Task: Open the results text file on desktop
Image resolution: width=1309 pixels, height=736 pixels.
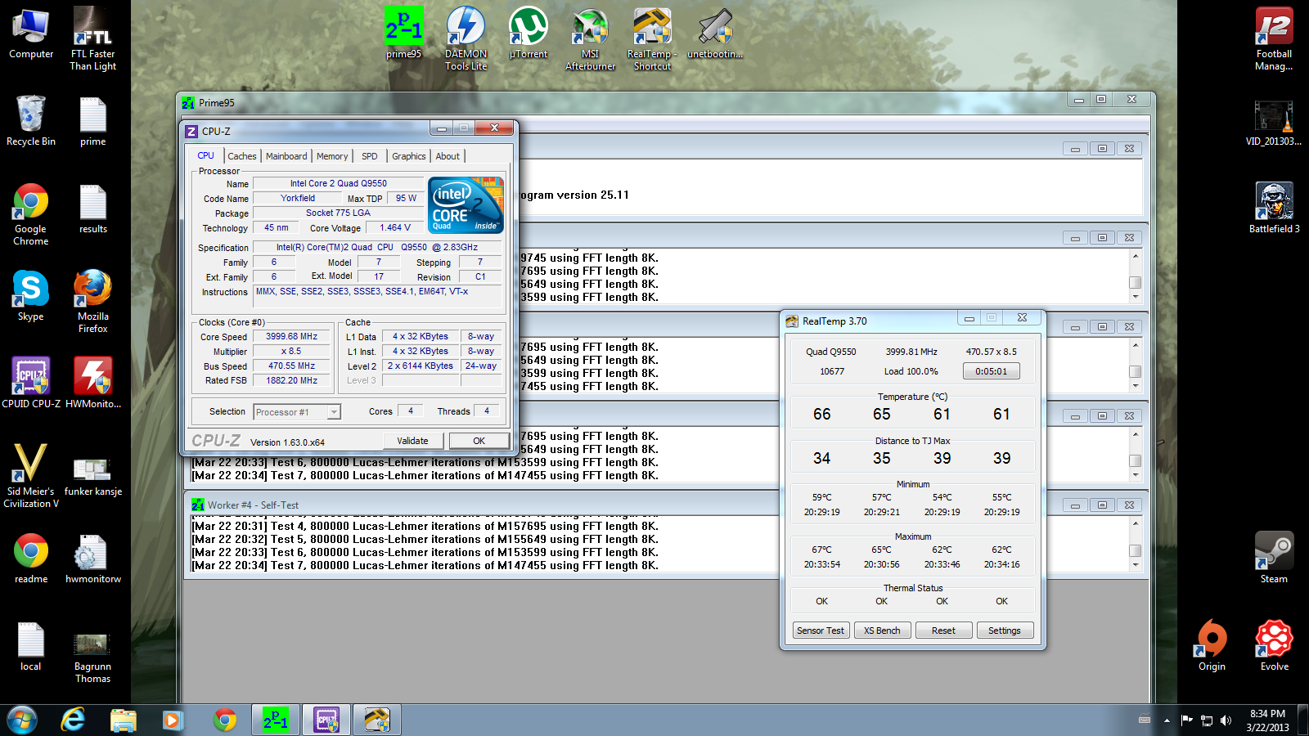Action: (x=92, y=209)
